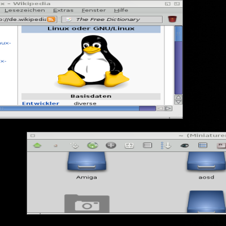Viewport: 226px width, 226px height.
Task: Click the browser window zoom gadget
Action: [x=167, y=4]
